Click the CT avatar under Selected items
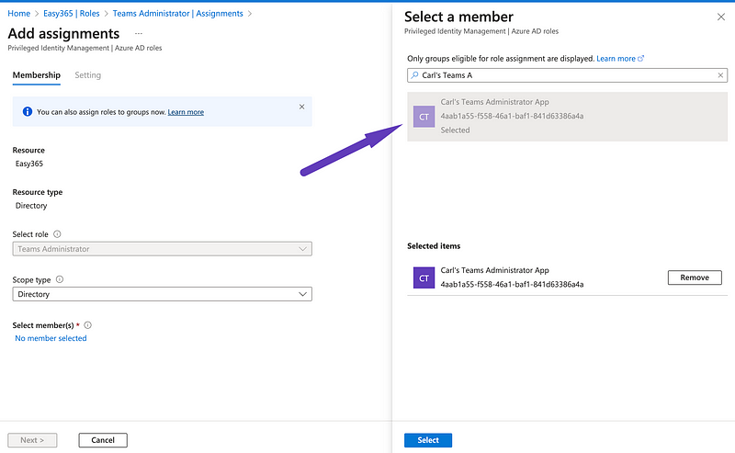Screen dimensions: 735x453 pos(424,277)
